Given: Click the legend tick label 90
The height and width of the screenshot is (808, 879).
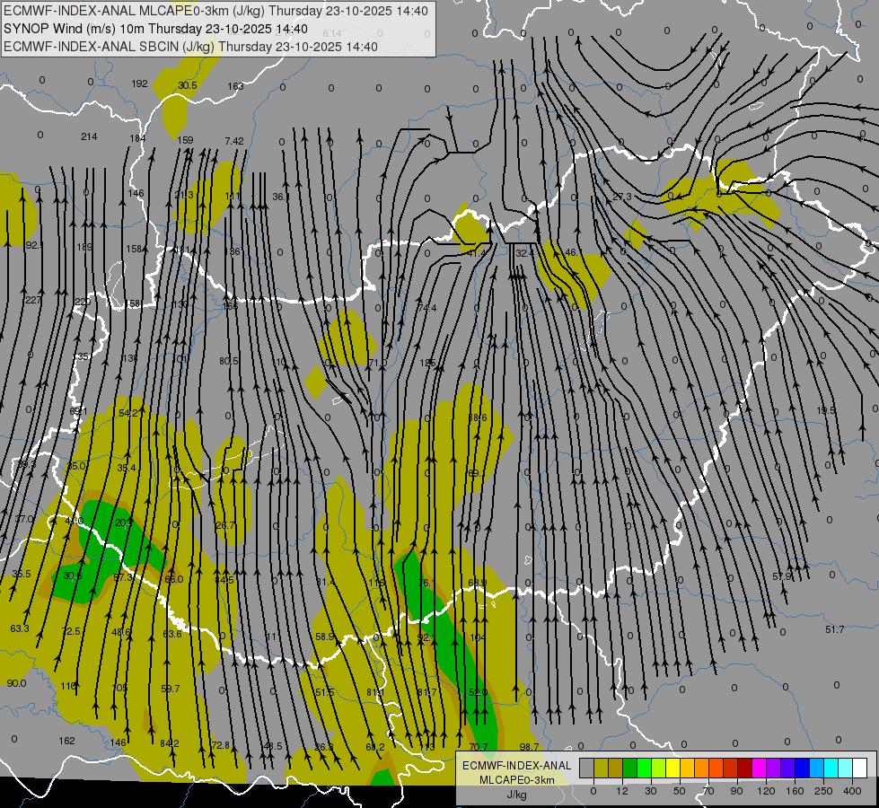Looking at the screenshot, I should pos(736,791).
